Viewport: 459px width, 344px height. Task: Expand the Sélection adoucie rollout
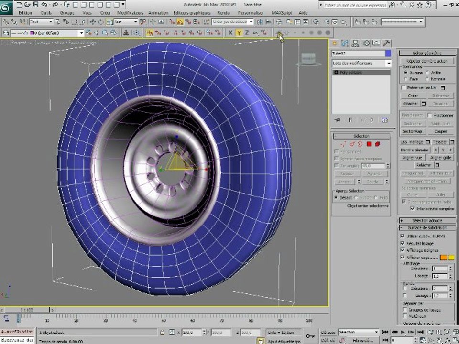point(427,220)
